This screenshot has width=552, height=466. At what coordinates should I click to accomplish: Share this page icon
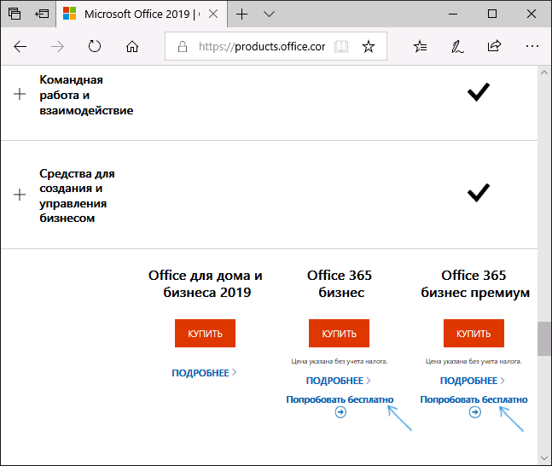tap(494, 46)
